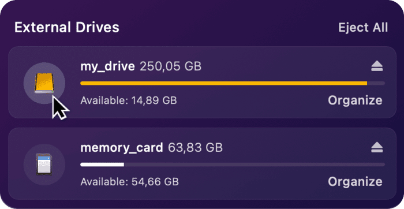The width and height of the screenshot is (404, 209).
Task: Click the 63,83 GB capacity label
Action: 195,148
